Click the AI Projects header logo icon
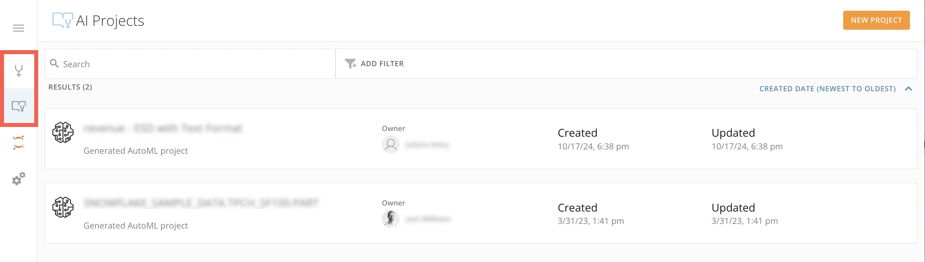Screen dimensions: 925x262 (62, 20)
